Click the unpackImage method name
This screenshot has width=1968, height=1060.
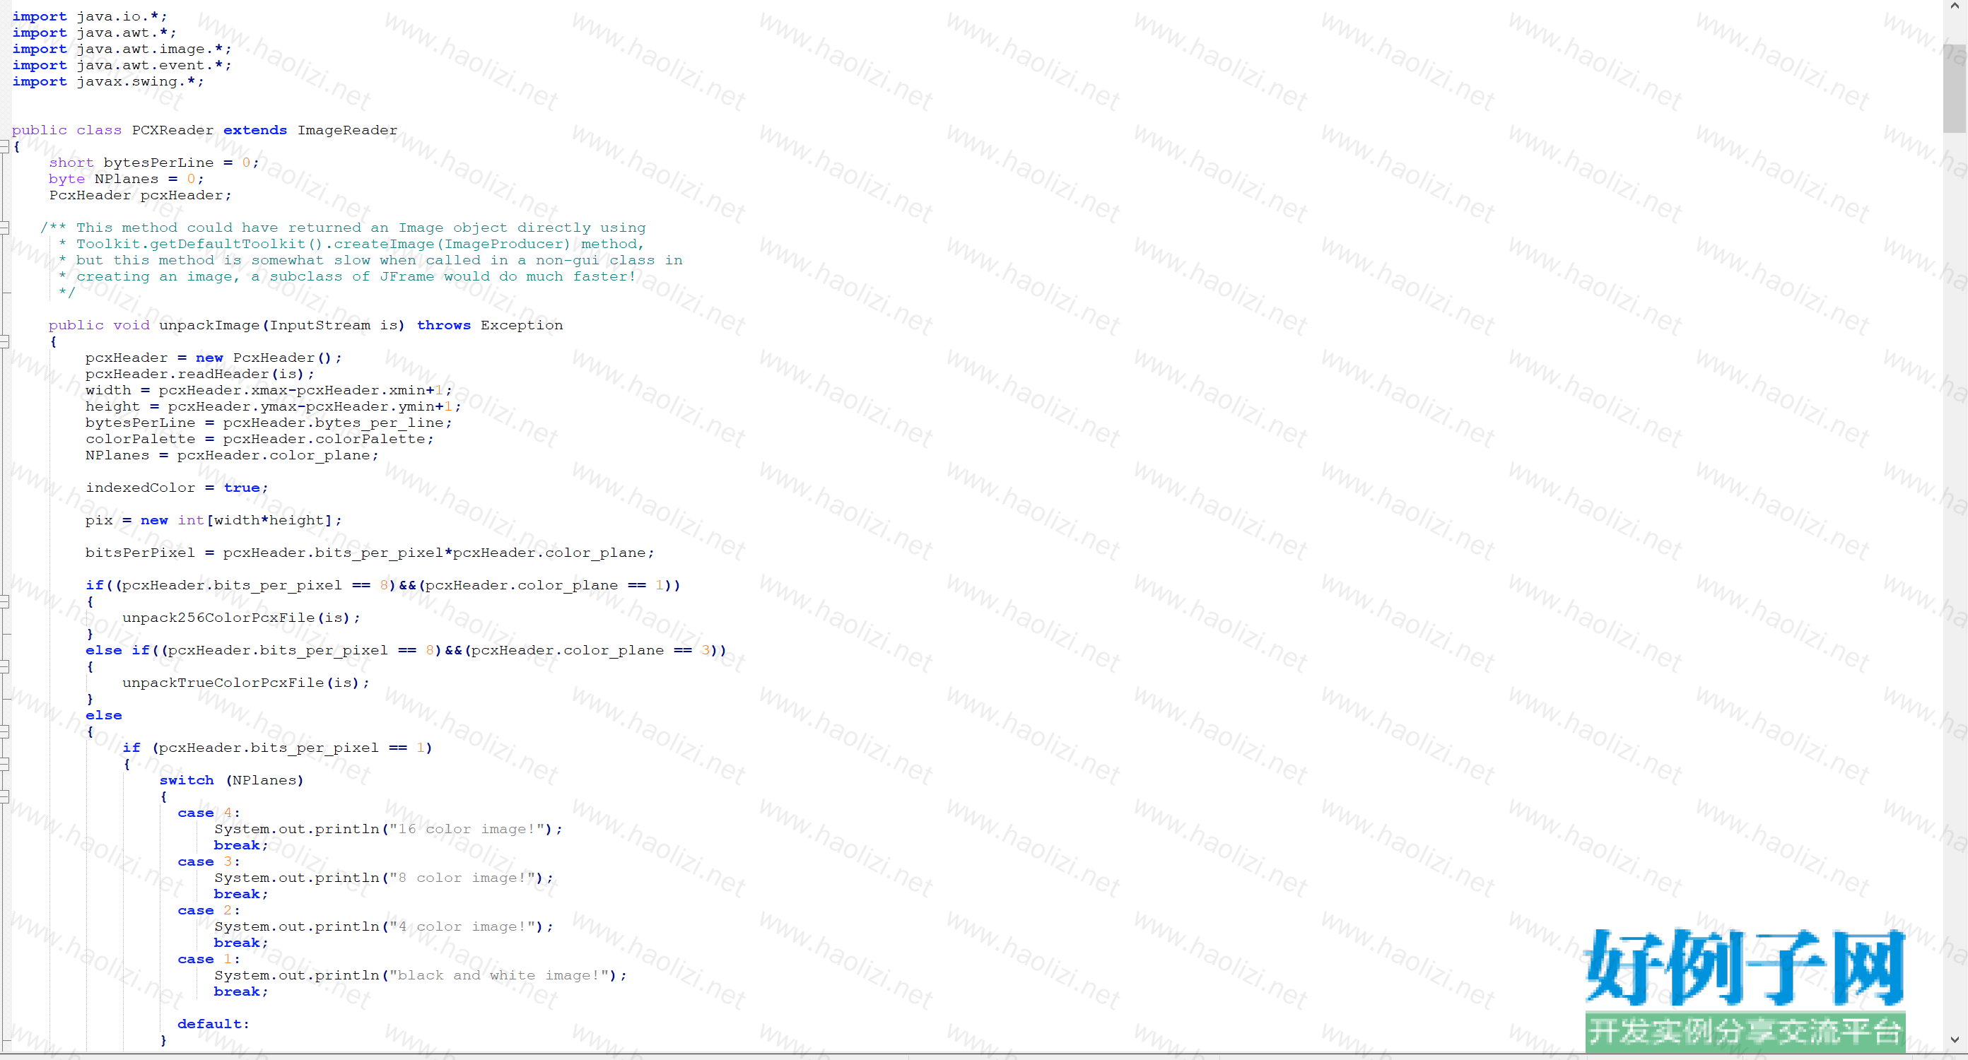click(209, 325)
